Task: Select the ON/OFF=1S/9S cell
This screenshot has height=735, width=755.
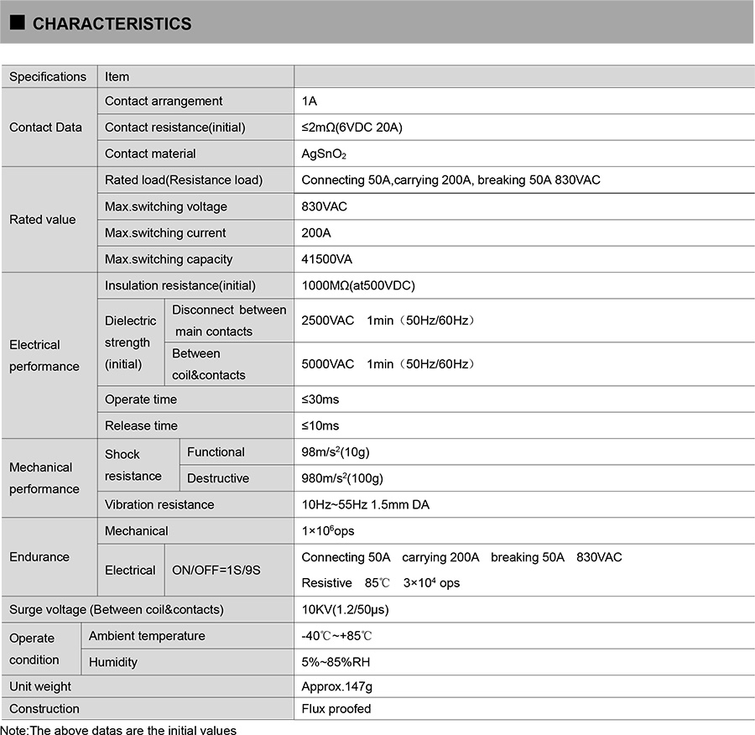Action: click(x=216, y=571)
